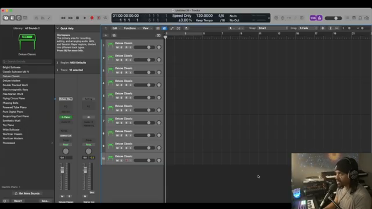Toggle the purple Metronome button

319,18
